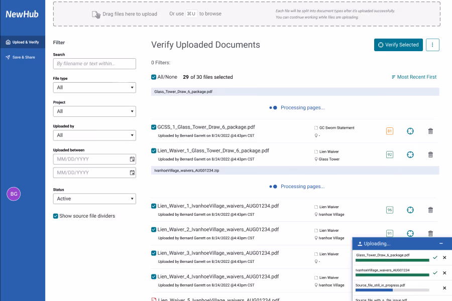
Task: Uncheck Lien_Waiver_3_IvanhoeVillage_waivers checkbox
Action: pos(154,253)
